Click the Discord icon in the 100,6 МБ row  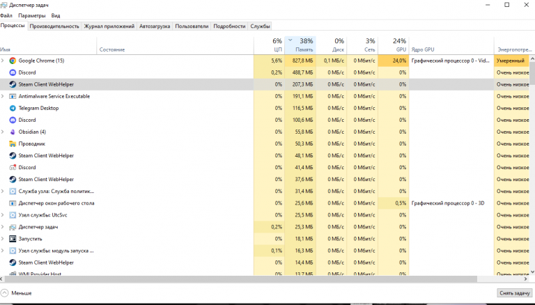(x=13, y=120)
